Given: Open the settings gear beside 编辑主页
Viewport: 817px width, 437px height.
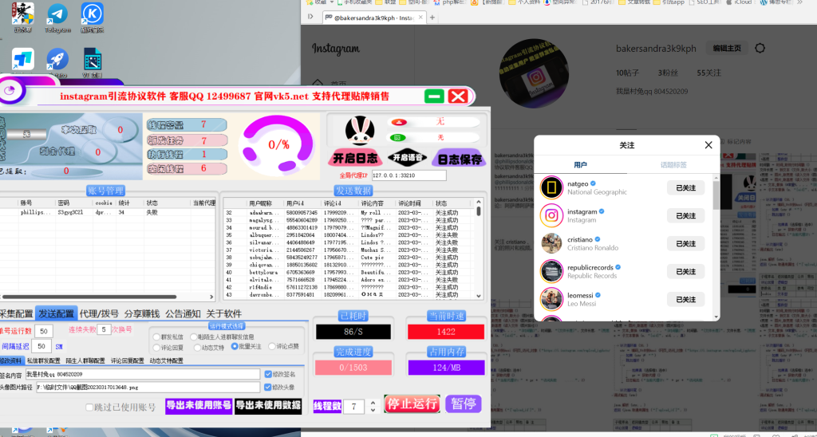Looking at the screenshot, I should [x=760, y=49].
